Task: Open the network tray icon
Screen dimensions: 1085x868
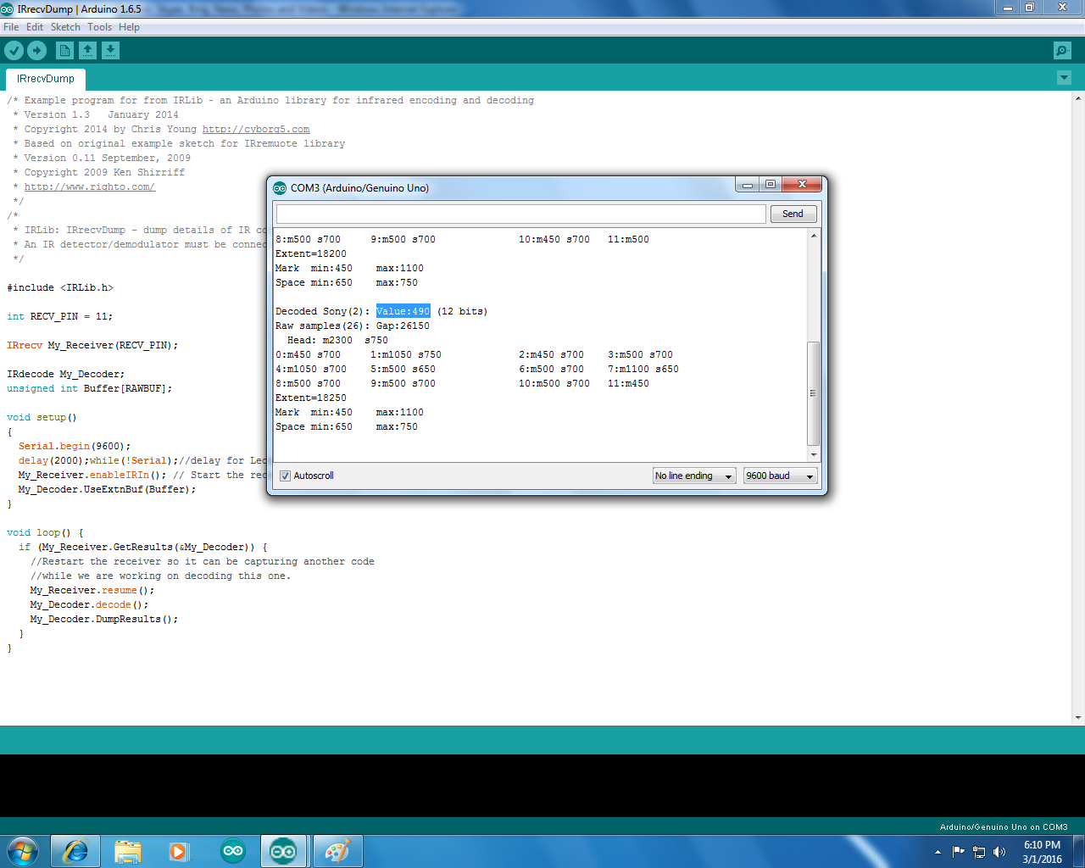Action: pos(979,852)
